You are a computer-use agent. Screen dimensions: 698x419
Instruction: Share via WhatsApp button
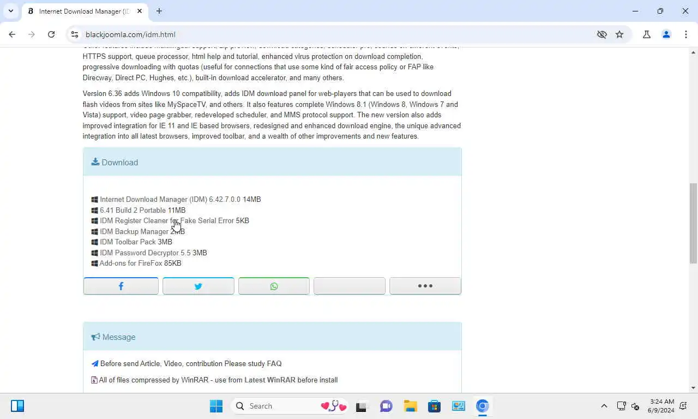274,286
